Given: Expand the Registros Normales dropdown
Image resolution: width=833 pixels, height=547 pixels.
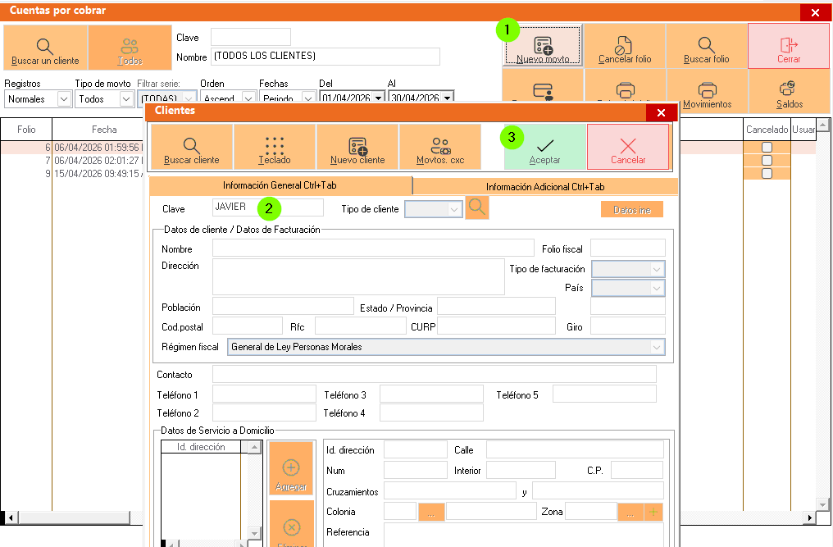Looking at the screenshot, I should tap(64, 99).
